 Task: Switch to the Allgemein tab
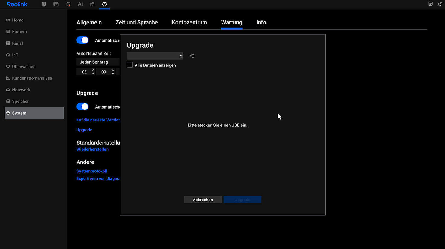tap(89, 22)
